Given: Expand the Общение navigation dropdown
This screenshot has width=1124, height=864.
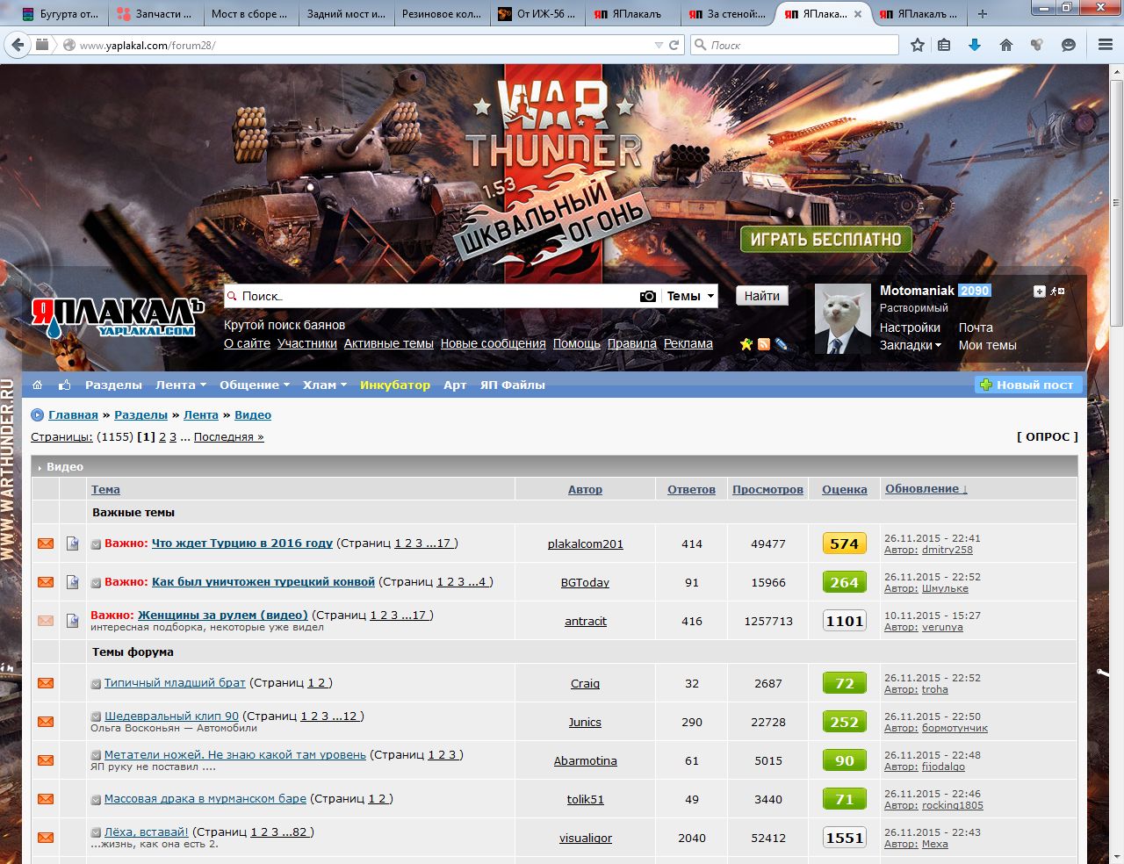Looking at the screenshot, I should [x=255, y=385].
